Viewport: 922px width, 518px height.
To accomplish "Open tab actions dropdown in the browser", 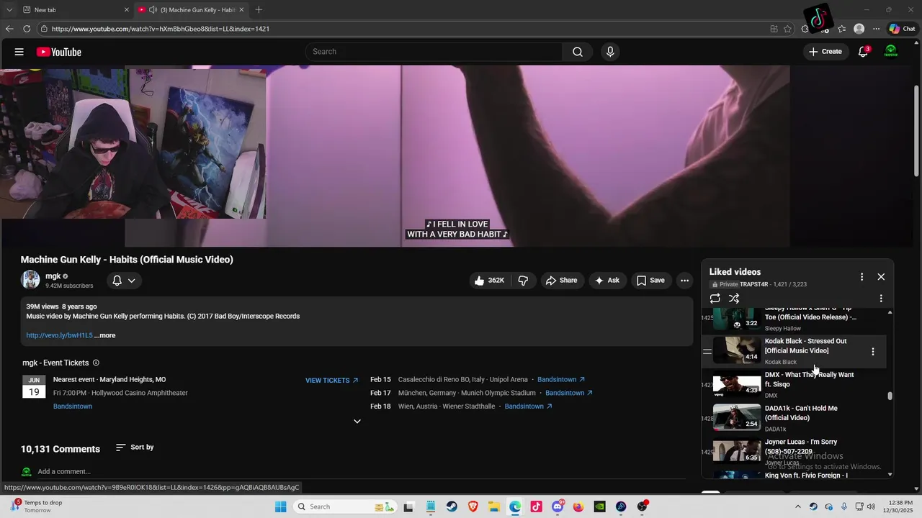I will tap(9, 9).
